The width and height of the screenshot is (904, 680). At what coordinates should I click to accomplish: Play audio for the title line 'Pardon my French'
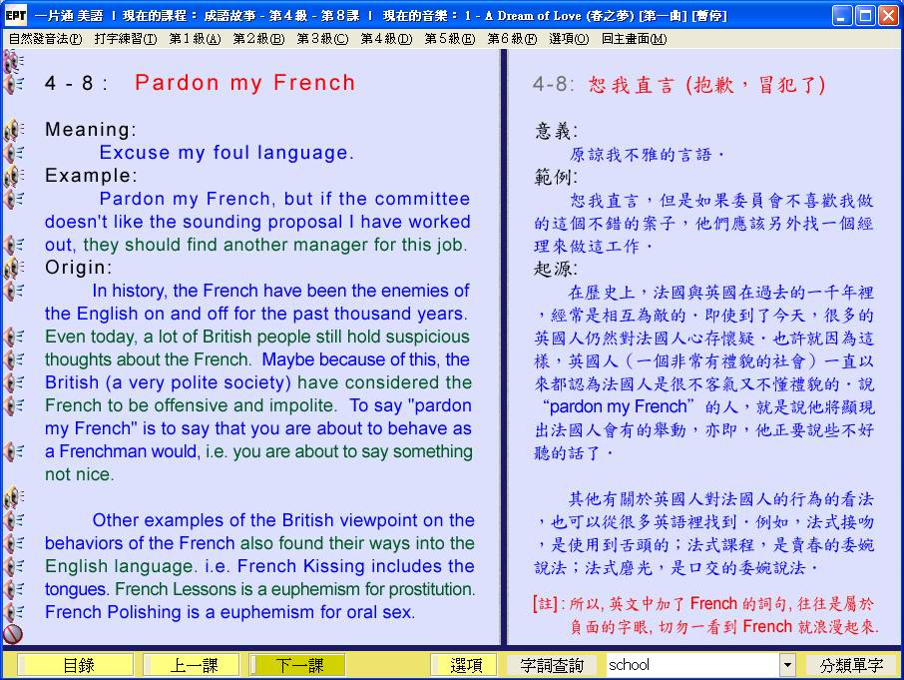click(x=14, y=84)
